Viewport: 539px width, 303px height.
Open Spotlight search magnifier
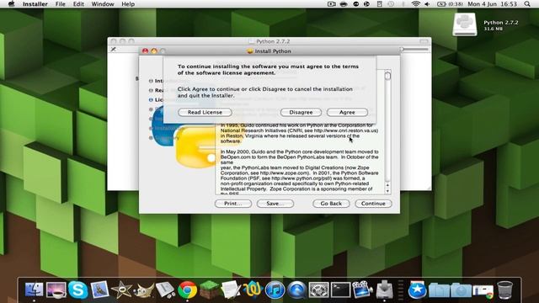coord(527,4)
